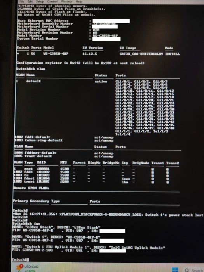Image resolution: width=204 pixels, height=272 pixels.
Task: Open the Control menu
Action: [x=52, y=2]
